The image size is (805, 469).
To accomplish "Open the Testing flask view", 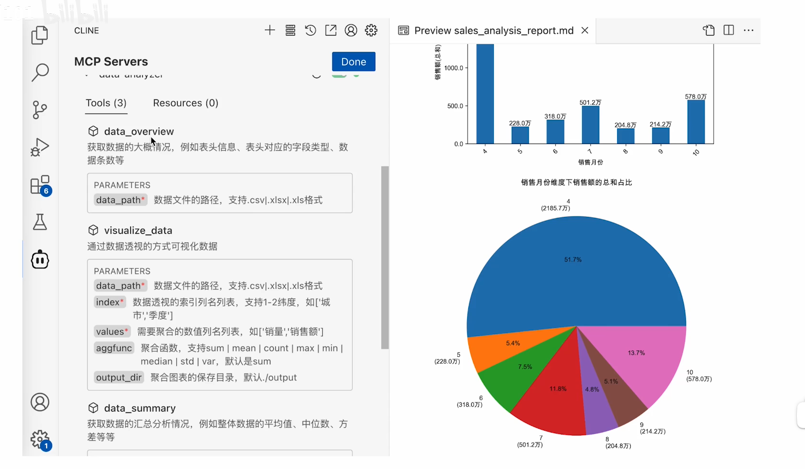I will (x=40, y=222).
